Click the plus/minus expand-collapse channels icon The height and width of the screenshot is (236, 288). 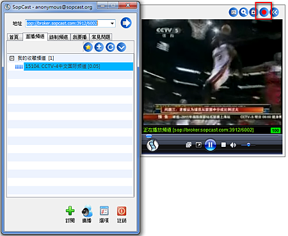99,47
